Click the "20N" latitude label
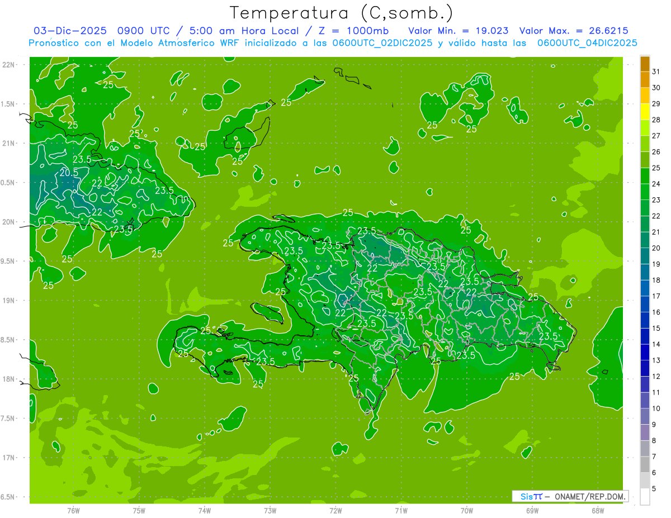The width and height of the screenshot is (671, 518). click(8, 222)
